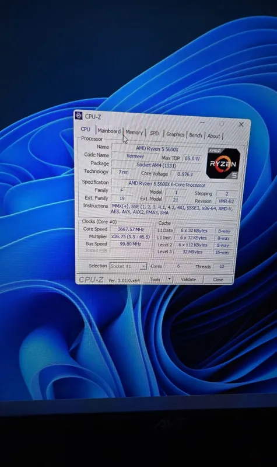Click the L1 Data value 6 x 32 KBytes
The width and height of the screenshot is (277, 467).
pyautogui.click(x=194, y=231)
